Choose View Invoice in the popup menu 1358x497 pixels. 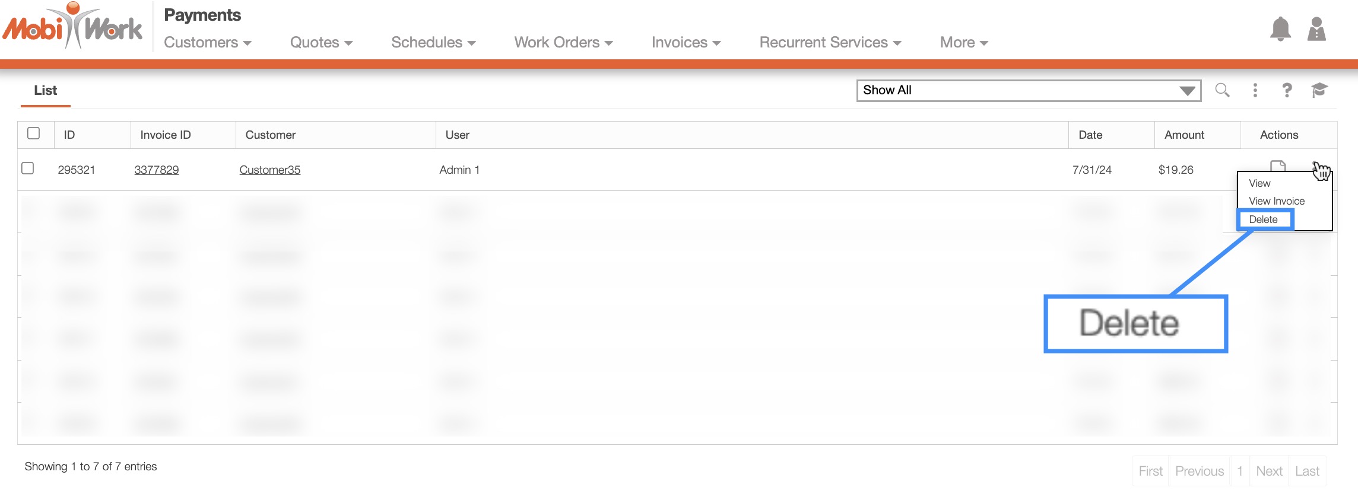[1276, 201]
